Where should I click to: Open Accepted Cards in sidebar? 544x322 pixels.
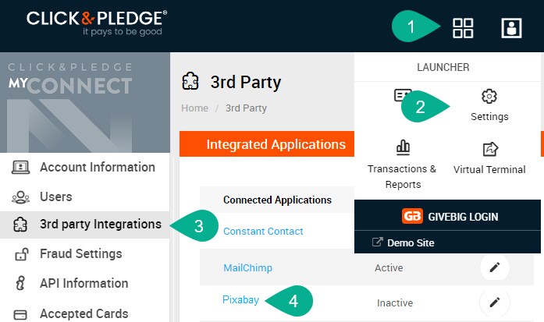point(84,313)
